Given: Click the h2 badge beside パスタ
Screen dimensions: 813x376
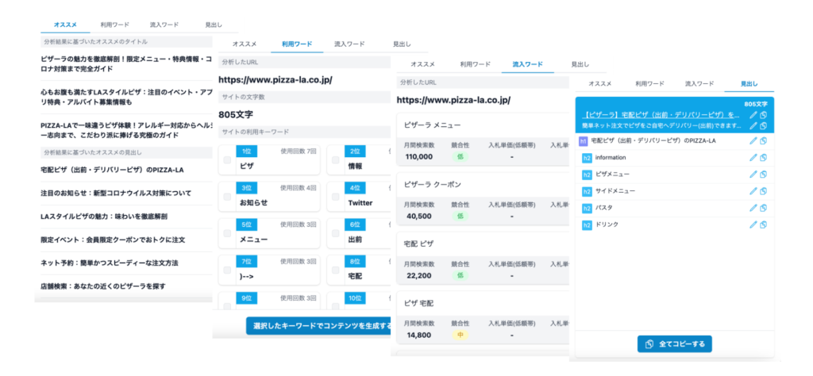Looking at the screenshot, I should pos(587,208).
